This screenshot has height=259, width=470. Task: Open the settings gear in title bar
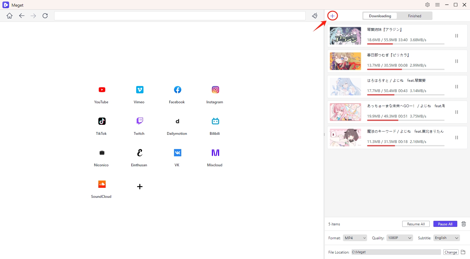pyautogui.click(x=427, y=5)
